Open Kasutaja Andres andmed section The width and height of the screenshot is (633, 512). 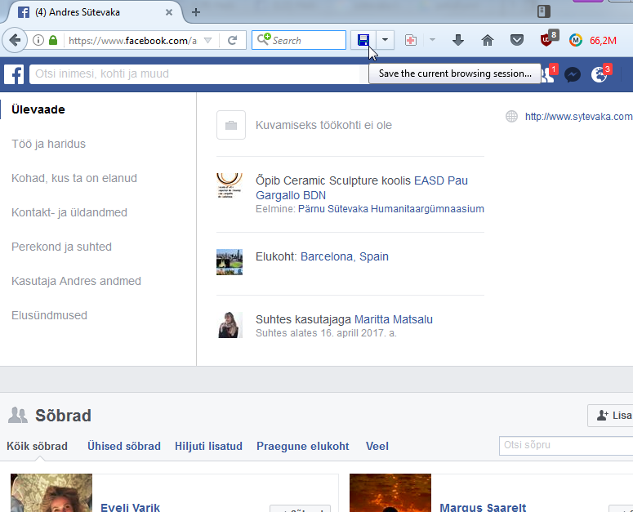click(x=76, y=281)
